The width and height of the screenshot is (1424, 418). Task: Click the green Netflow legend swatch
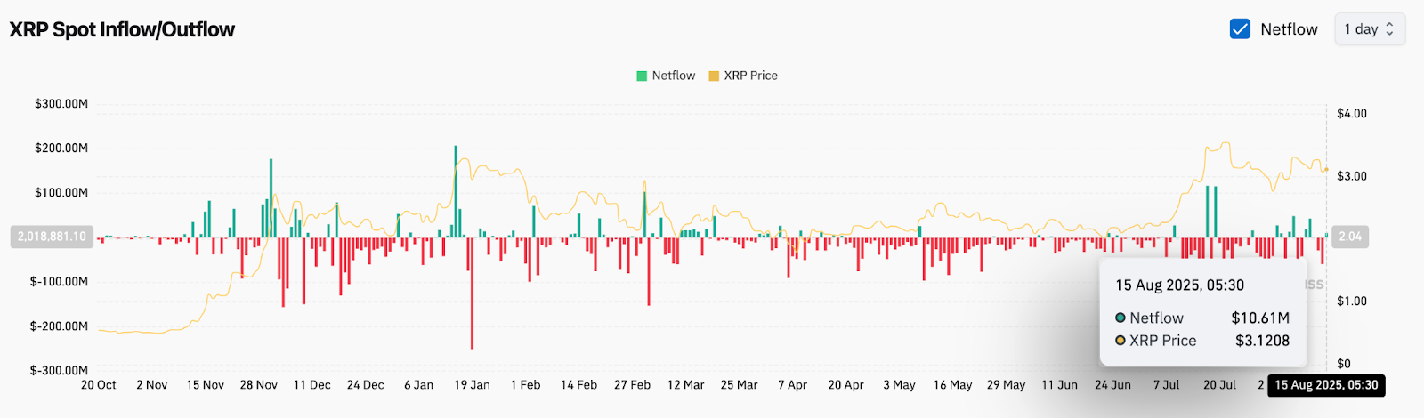(642, 76)
